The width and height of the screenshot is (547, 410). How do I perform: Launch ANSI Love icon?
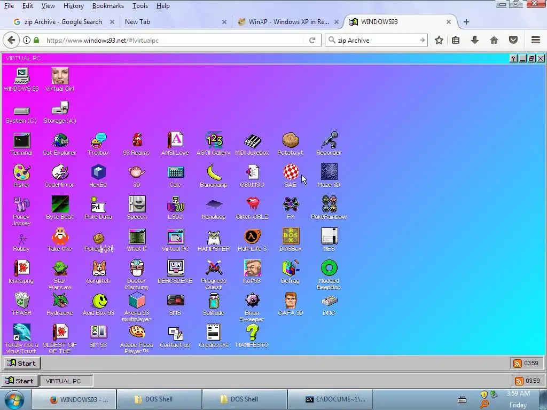tap(175, 144)
